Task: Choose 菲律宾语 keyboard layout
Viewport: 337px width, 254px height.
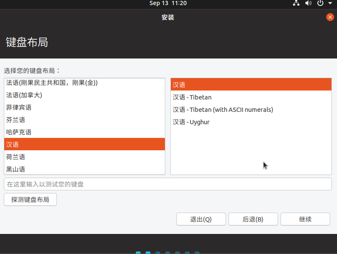Action: point(85,107)
